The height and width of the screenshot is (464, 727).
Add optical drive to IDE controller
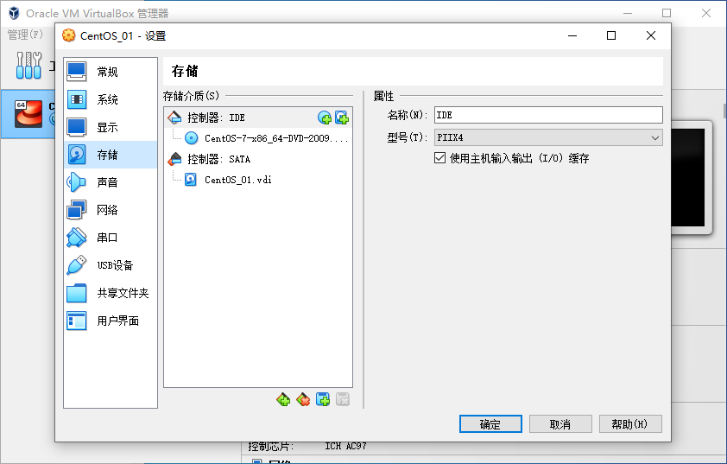click(x=325, y=118)
